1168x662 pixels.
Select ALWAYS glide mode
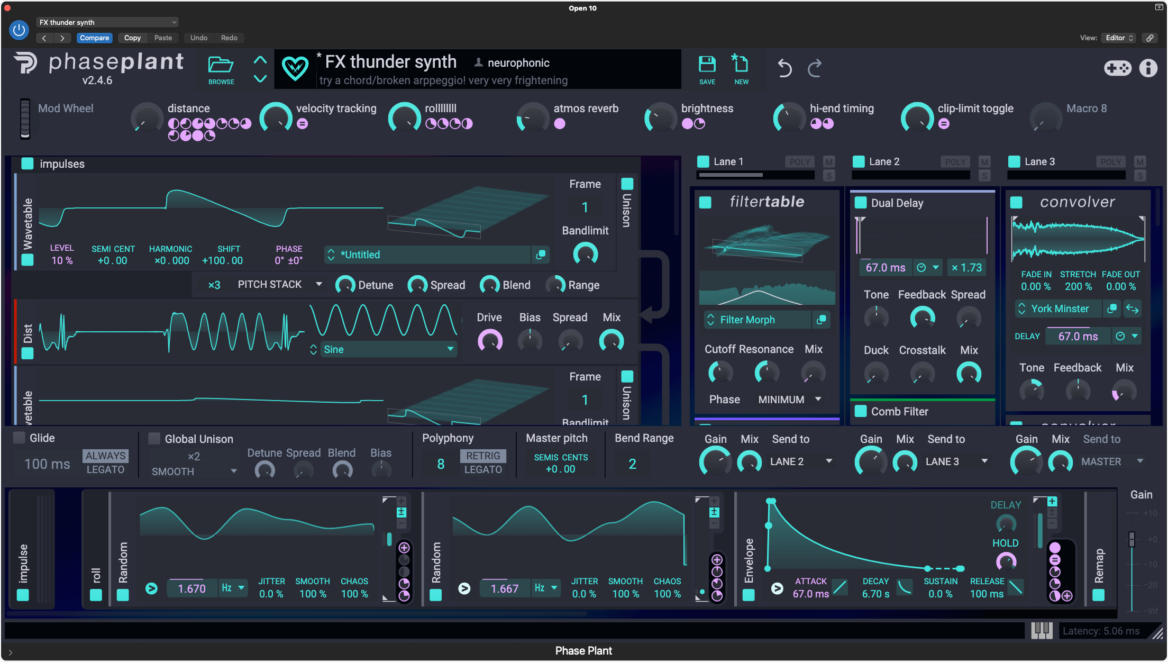point(105,456)
